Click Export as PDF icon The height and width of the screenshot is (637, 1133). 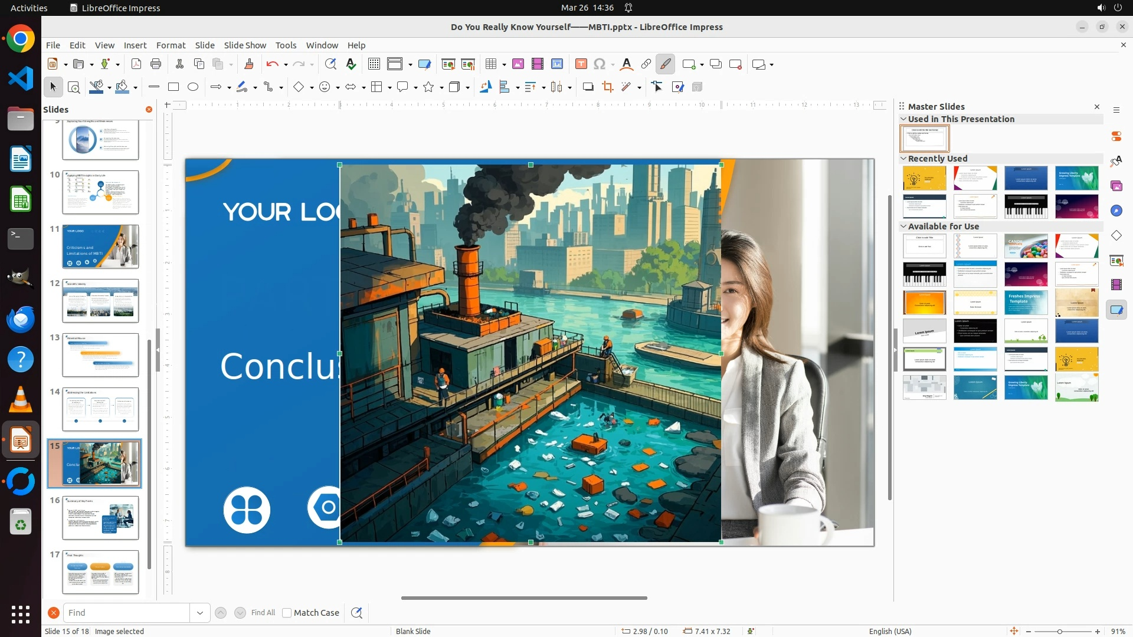[x=136, y=64]
